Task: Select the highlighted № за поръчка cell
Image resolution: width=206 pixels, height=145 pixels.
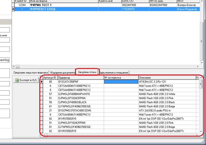Action: [121, 82]
